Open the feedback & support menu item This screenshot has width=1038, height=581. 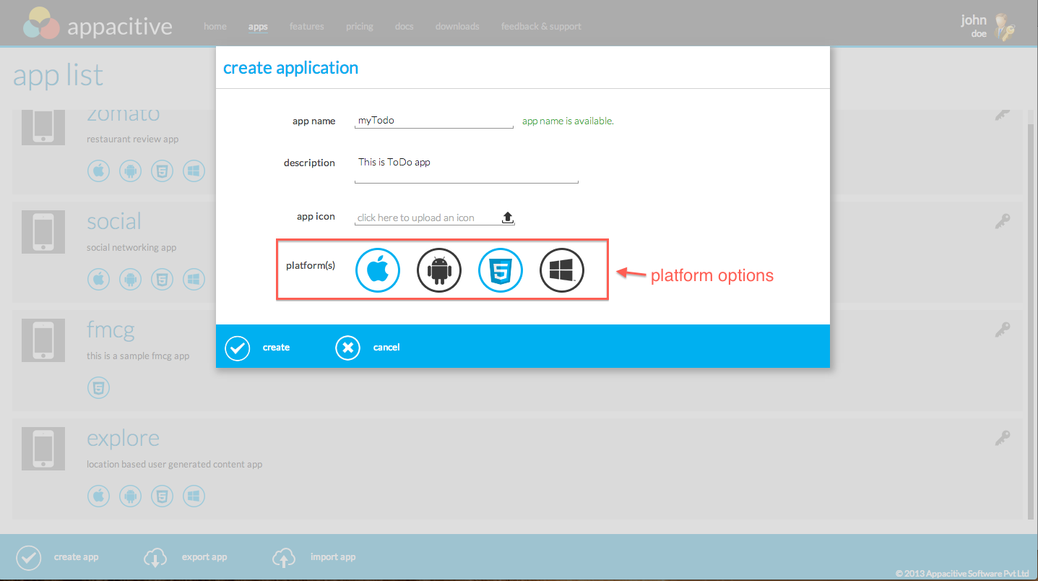541,27
